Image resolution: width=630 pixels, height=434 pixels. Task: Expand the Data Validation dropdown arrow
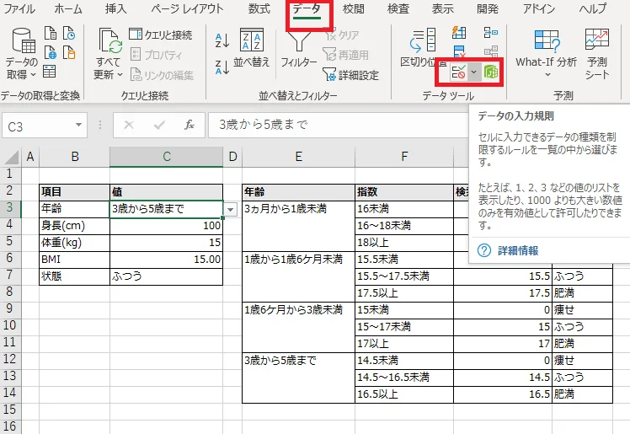tap(473, 72)
